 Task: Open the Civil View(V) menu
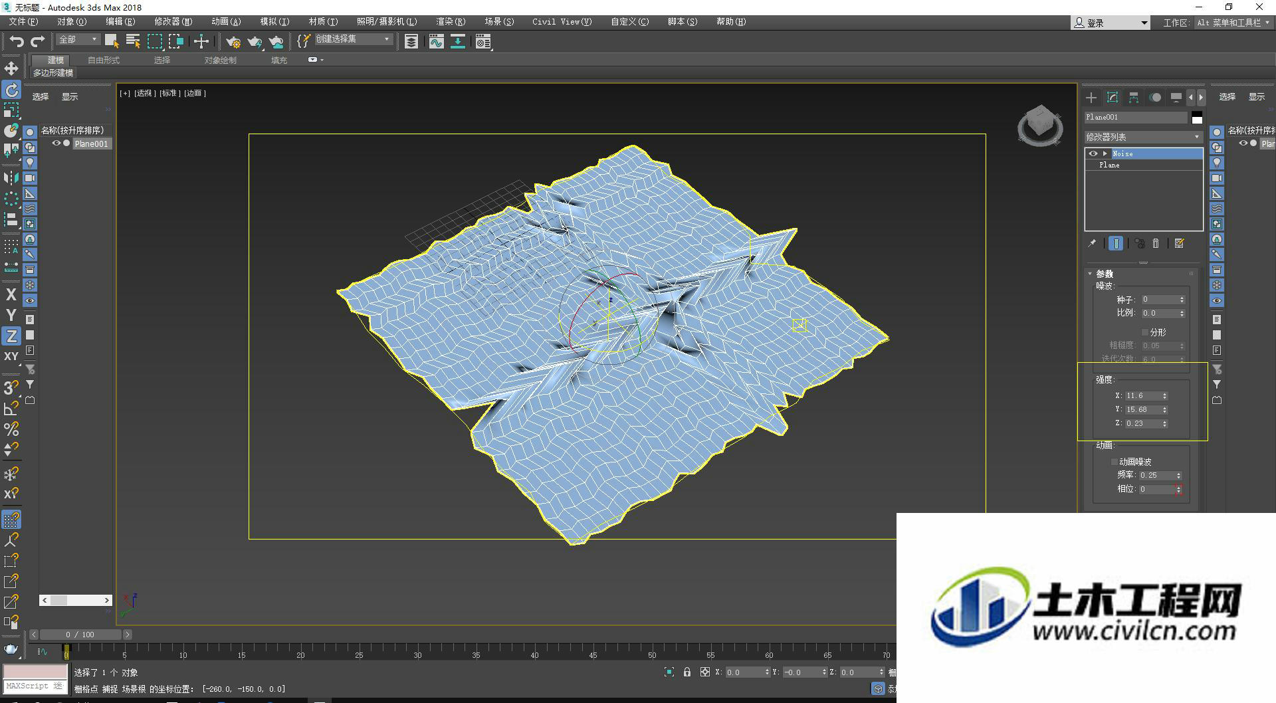coord(562,22)
